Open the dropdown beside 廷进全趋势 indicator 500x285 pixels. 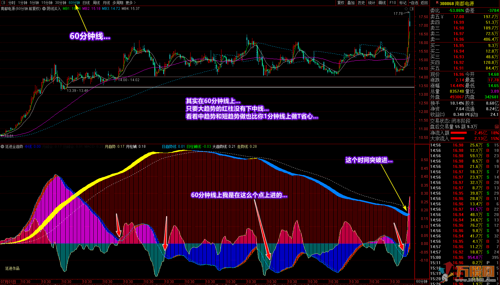(2, 147)
